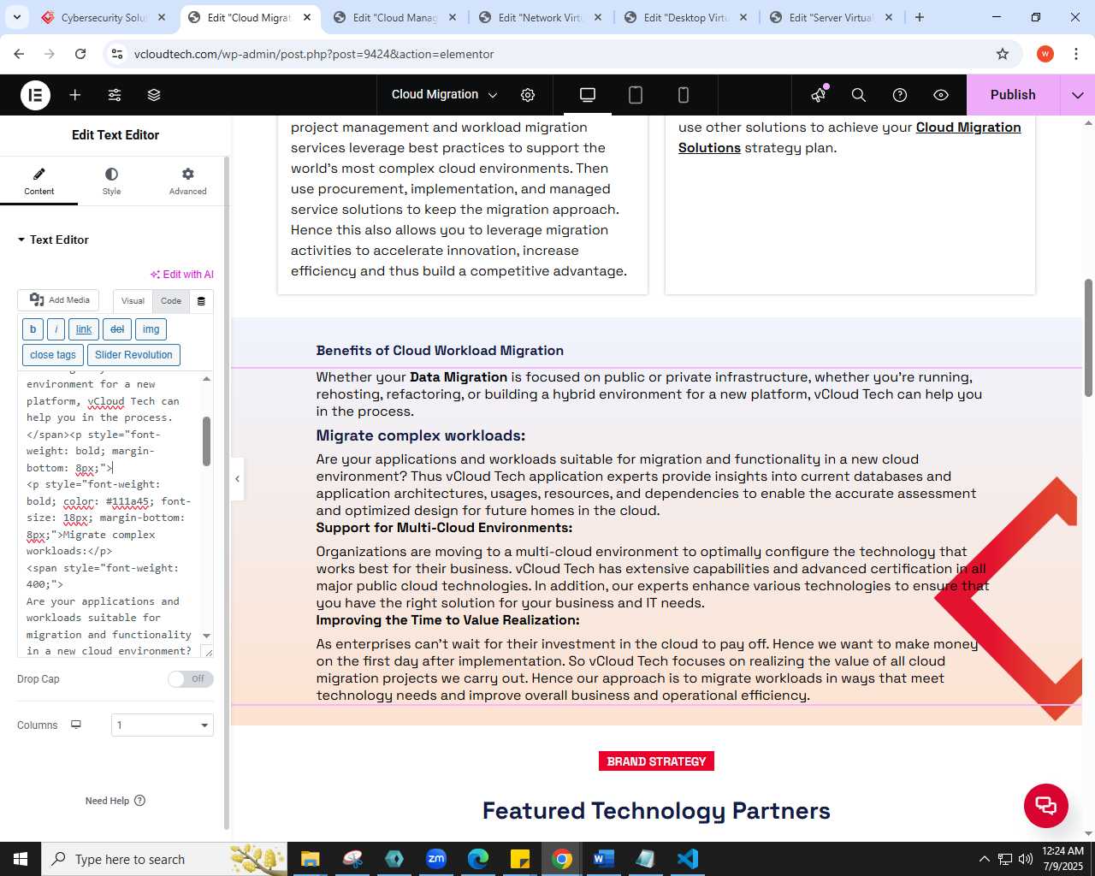This screenshot has height=876, width=1095.
Task: Switch to desktop preview mode
Action: 588,95
